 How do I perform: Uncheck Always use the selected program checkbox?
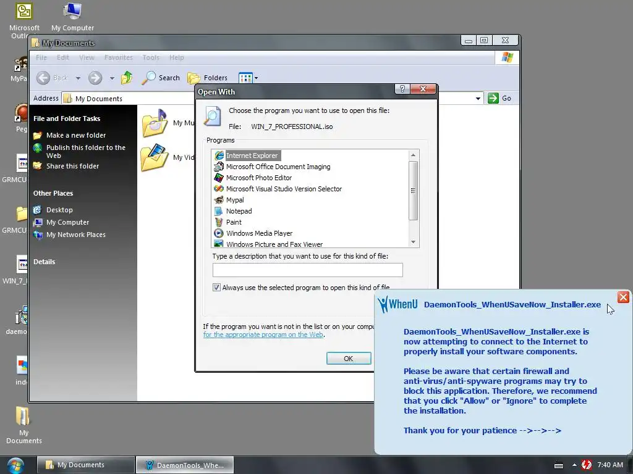click(216, 288)
